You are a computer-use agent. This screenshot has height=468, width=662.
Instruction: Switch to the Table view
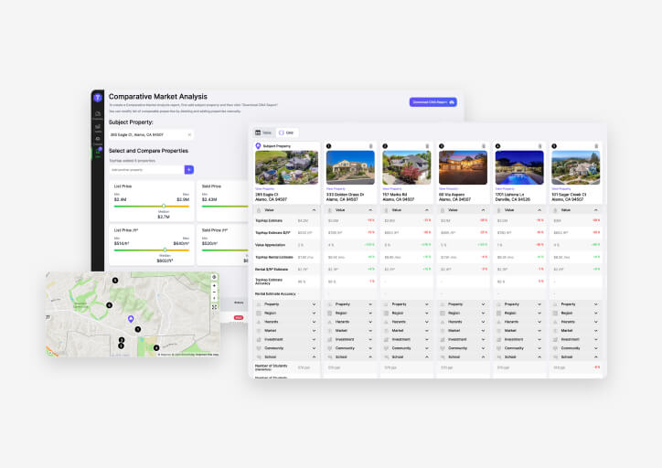[x=263, y=133]
